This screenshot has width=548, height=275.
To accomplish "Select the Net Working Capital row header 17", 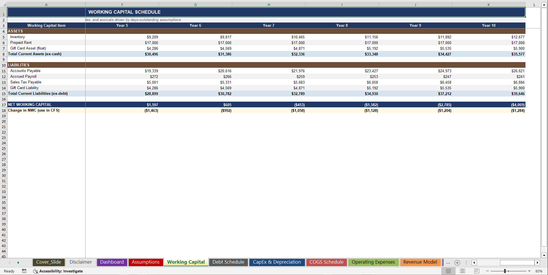I will (4, 104).
